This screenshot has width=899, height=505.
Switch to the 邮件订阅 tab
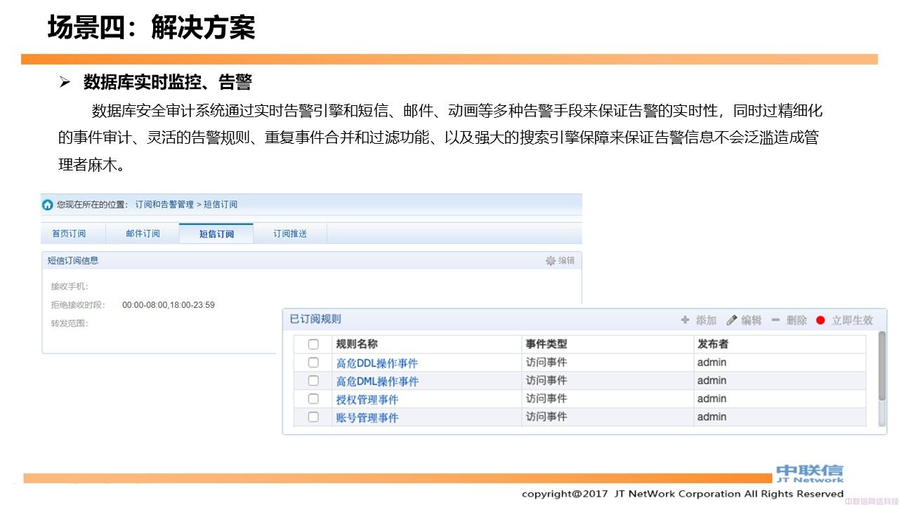pos(143,234)
